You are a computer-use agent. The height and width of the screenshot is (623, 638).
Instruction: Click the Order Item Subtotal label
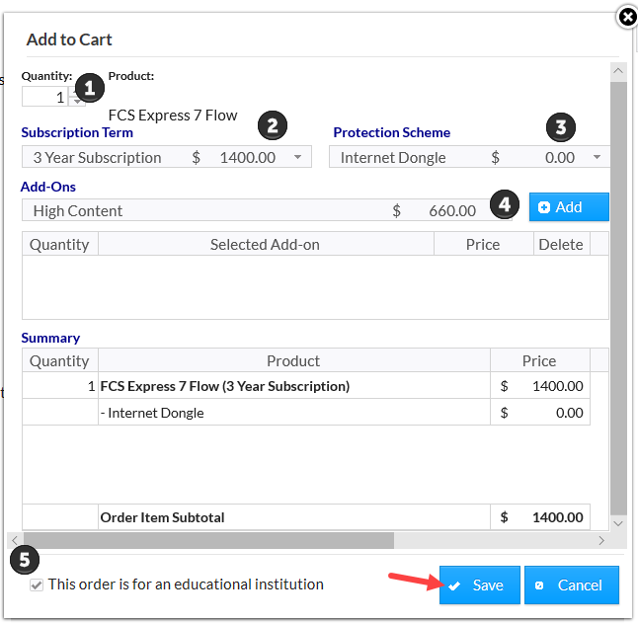point(162,517)
